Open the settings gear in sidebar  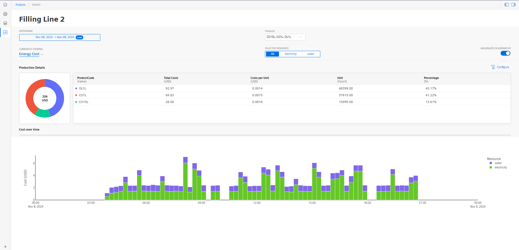(x=5, y=14)
